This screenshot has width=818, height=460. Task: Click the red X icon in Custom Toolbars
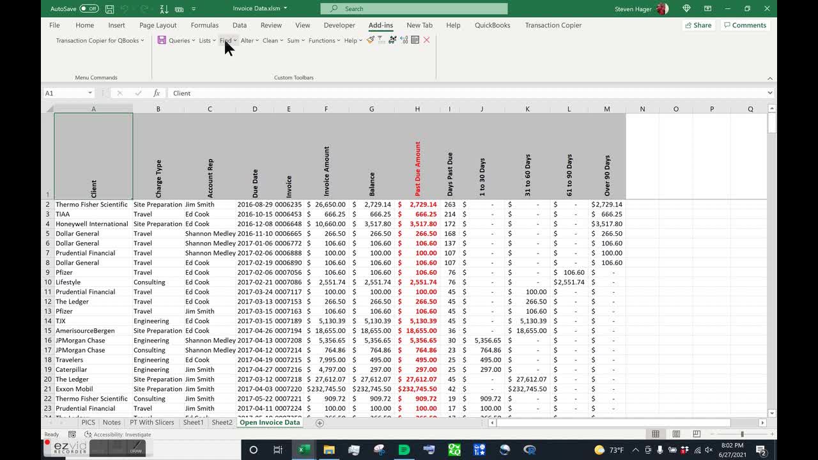coord(426,40)
